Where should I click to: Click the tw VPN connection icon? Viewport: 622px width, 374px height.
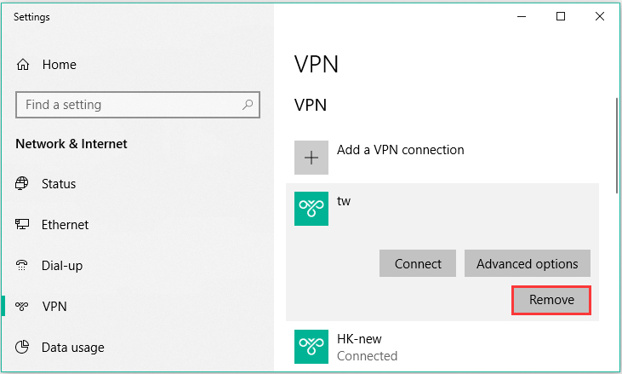tap(311, 209)
